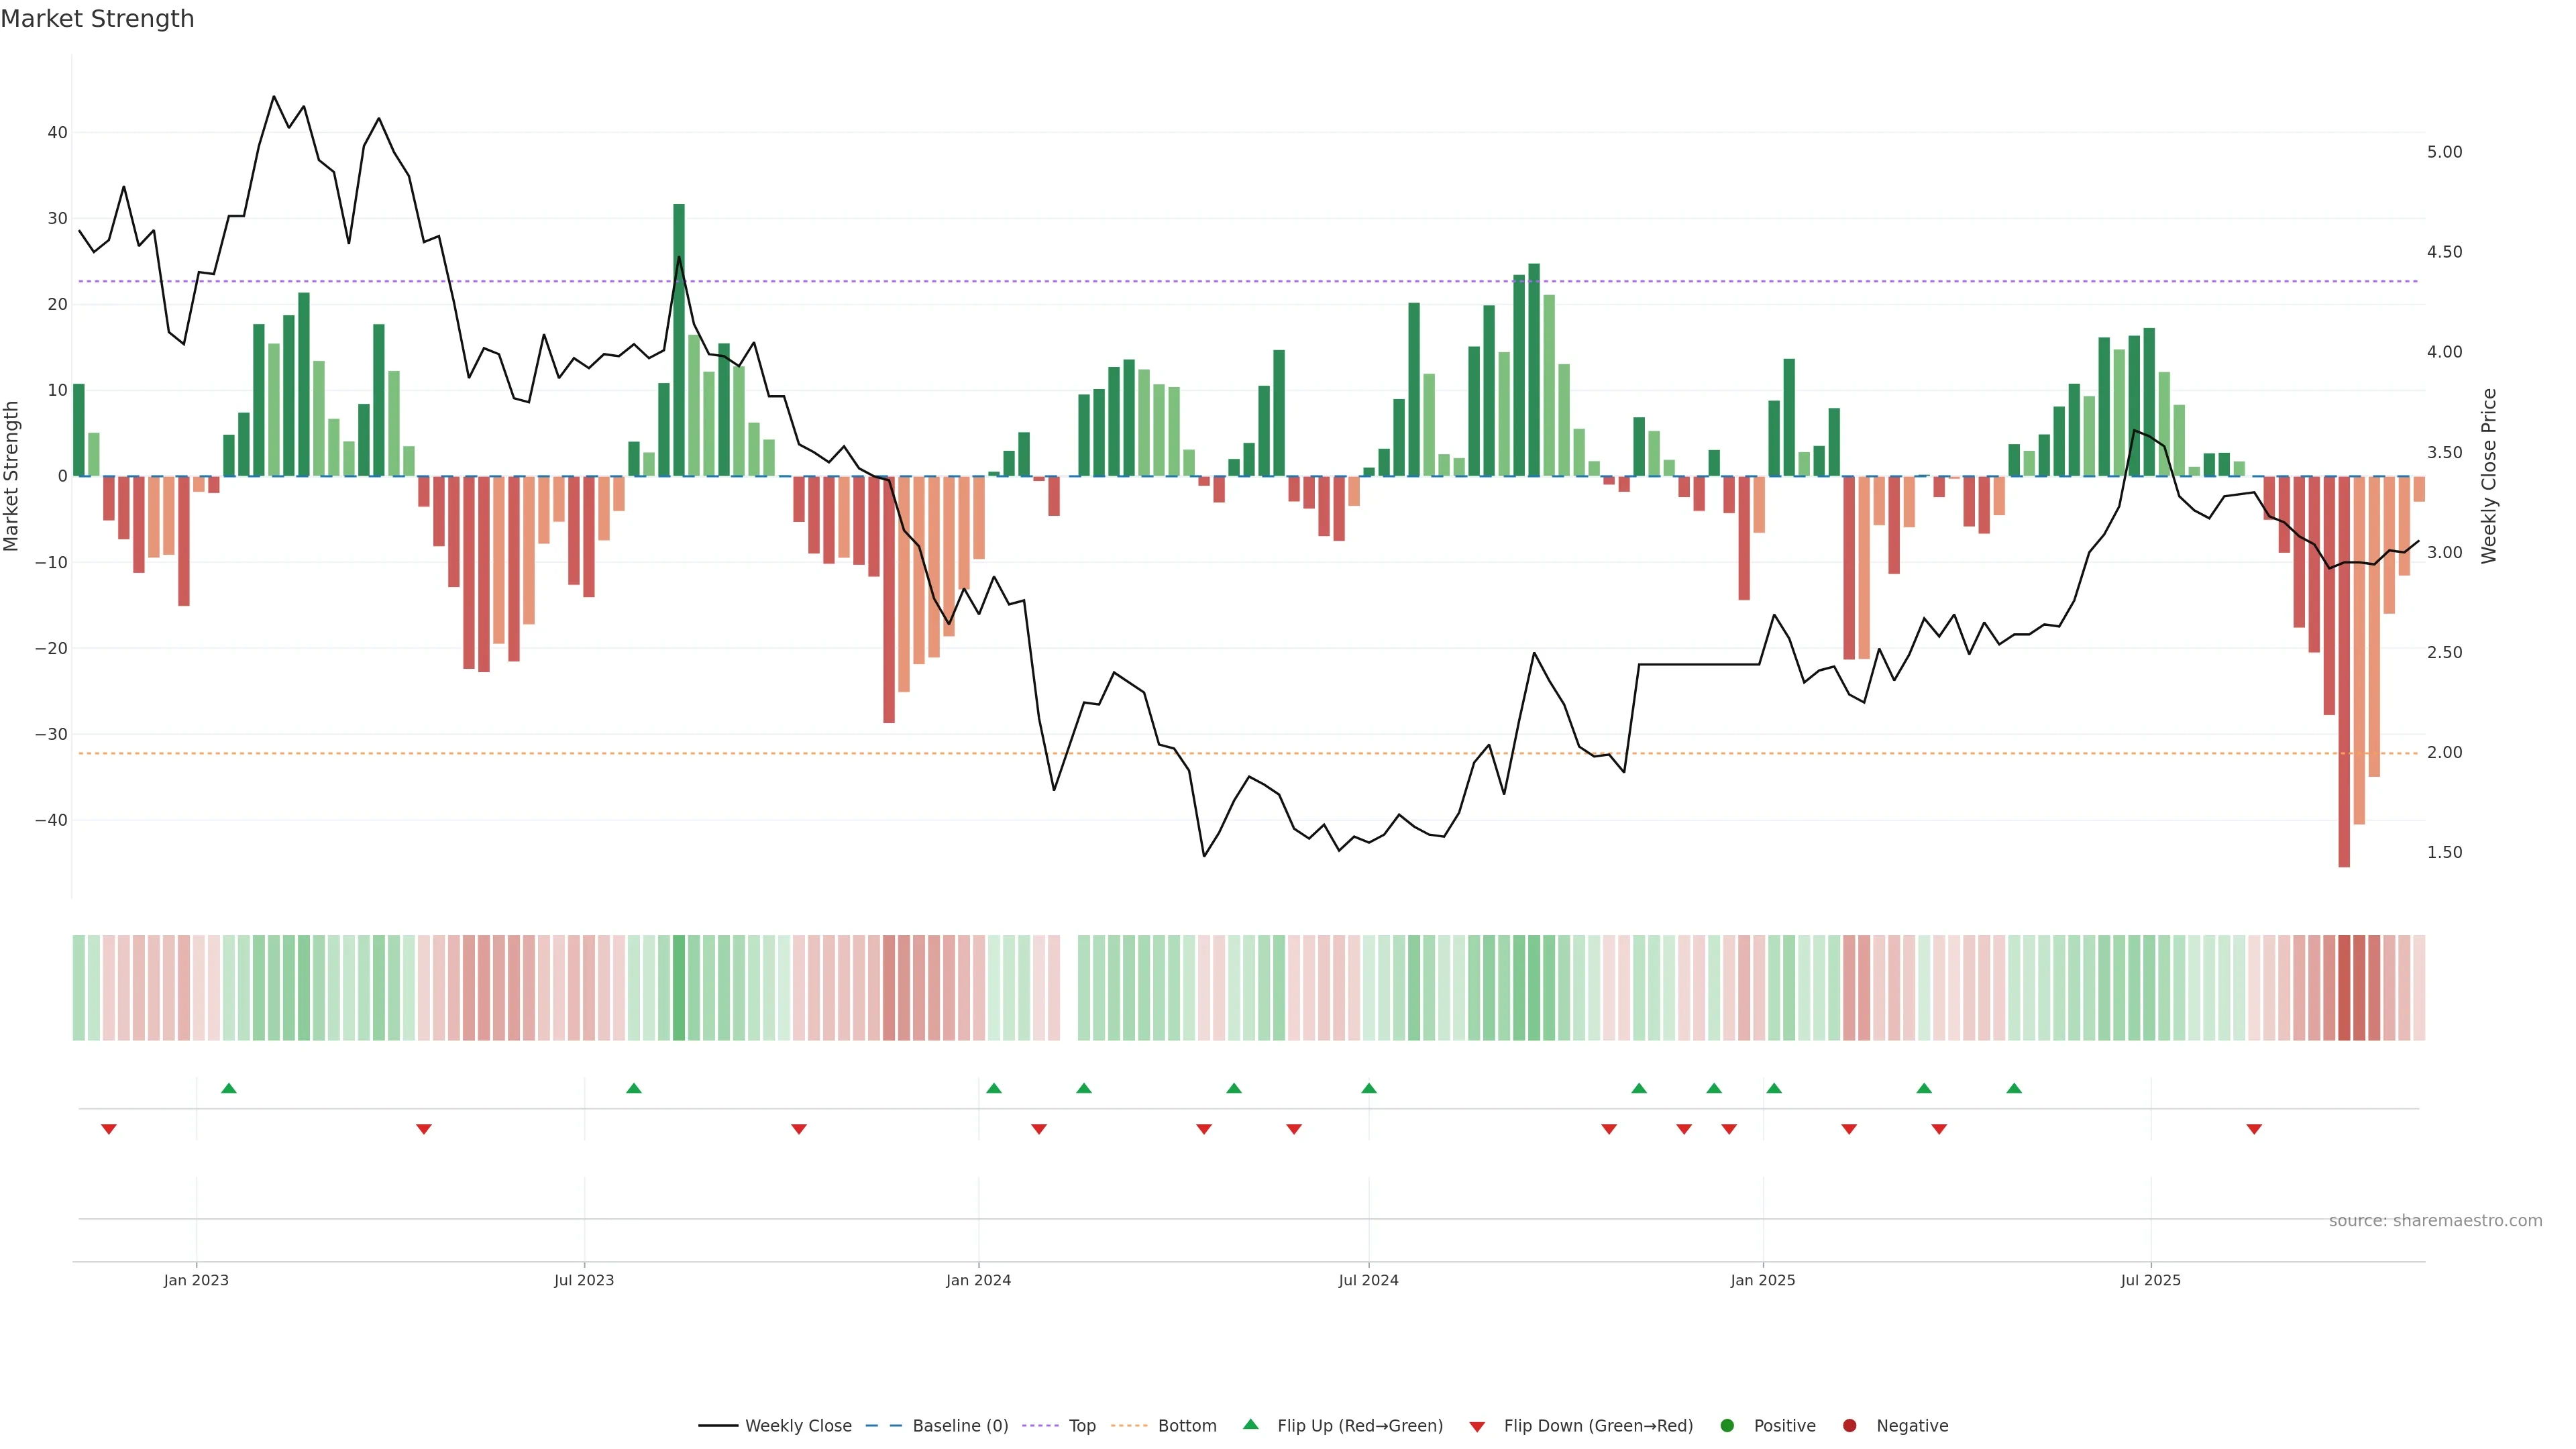Click the first green flip-up triangle after Jan 2023
The height and width of the screenshot is (1449, 2576).
[x=229, y=1088]
